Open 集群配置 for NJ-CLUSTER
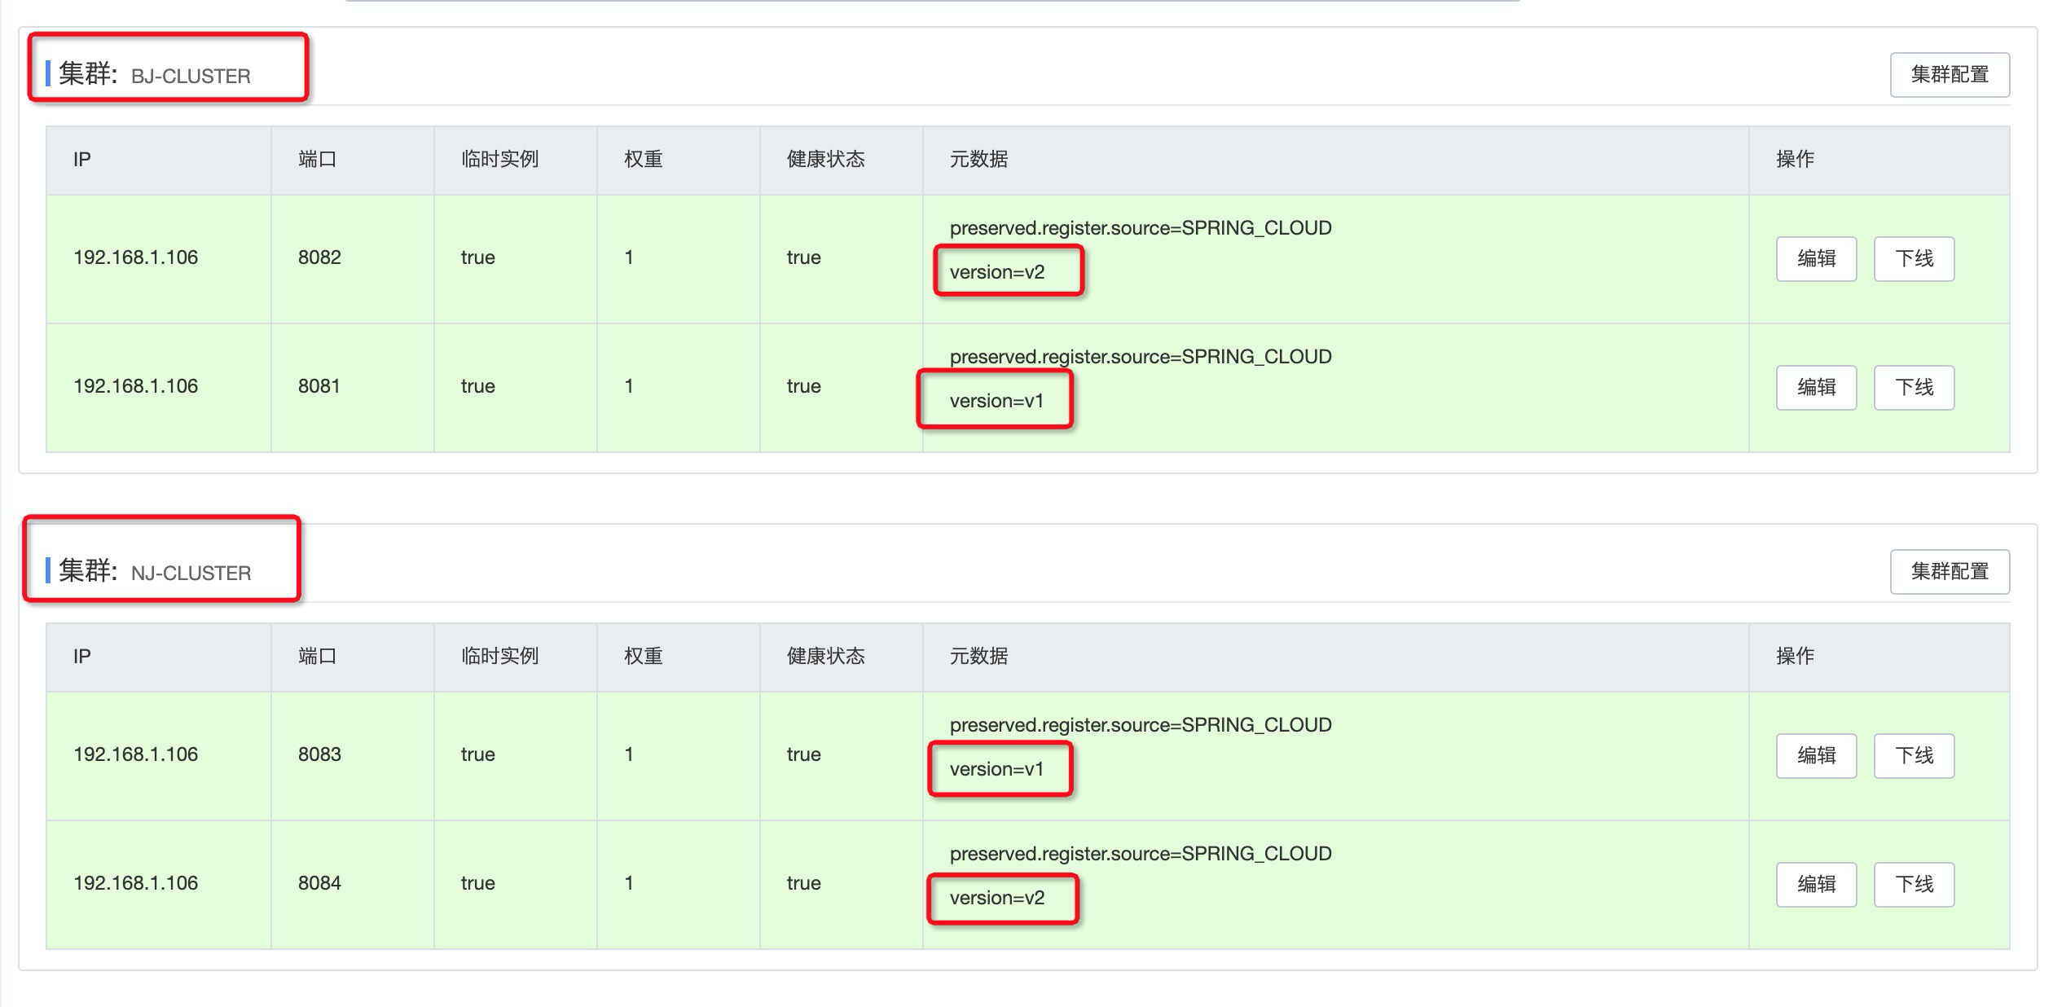Viewport: 2053px width, 1007px height. (1950, 572)
